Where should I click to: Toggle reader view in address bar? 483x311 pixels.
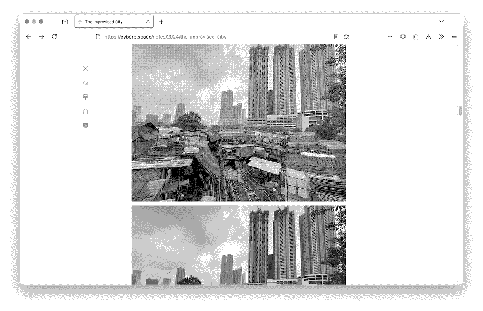tap(336, 37)
